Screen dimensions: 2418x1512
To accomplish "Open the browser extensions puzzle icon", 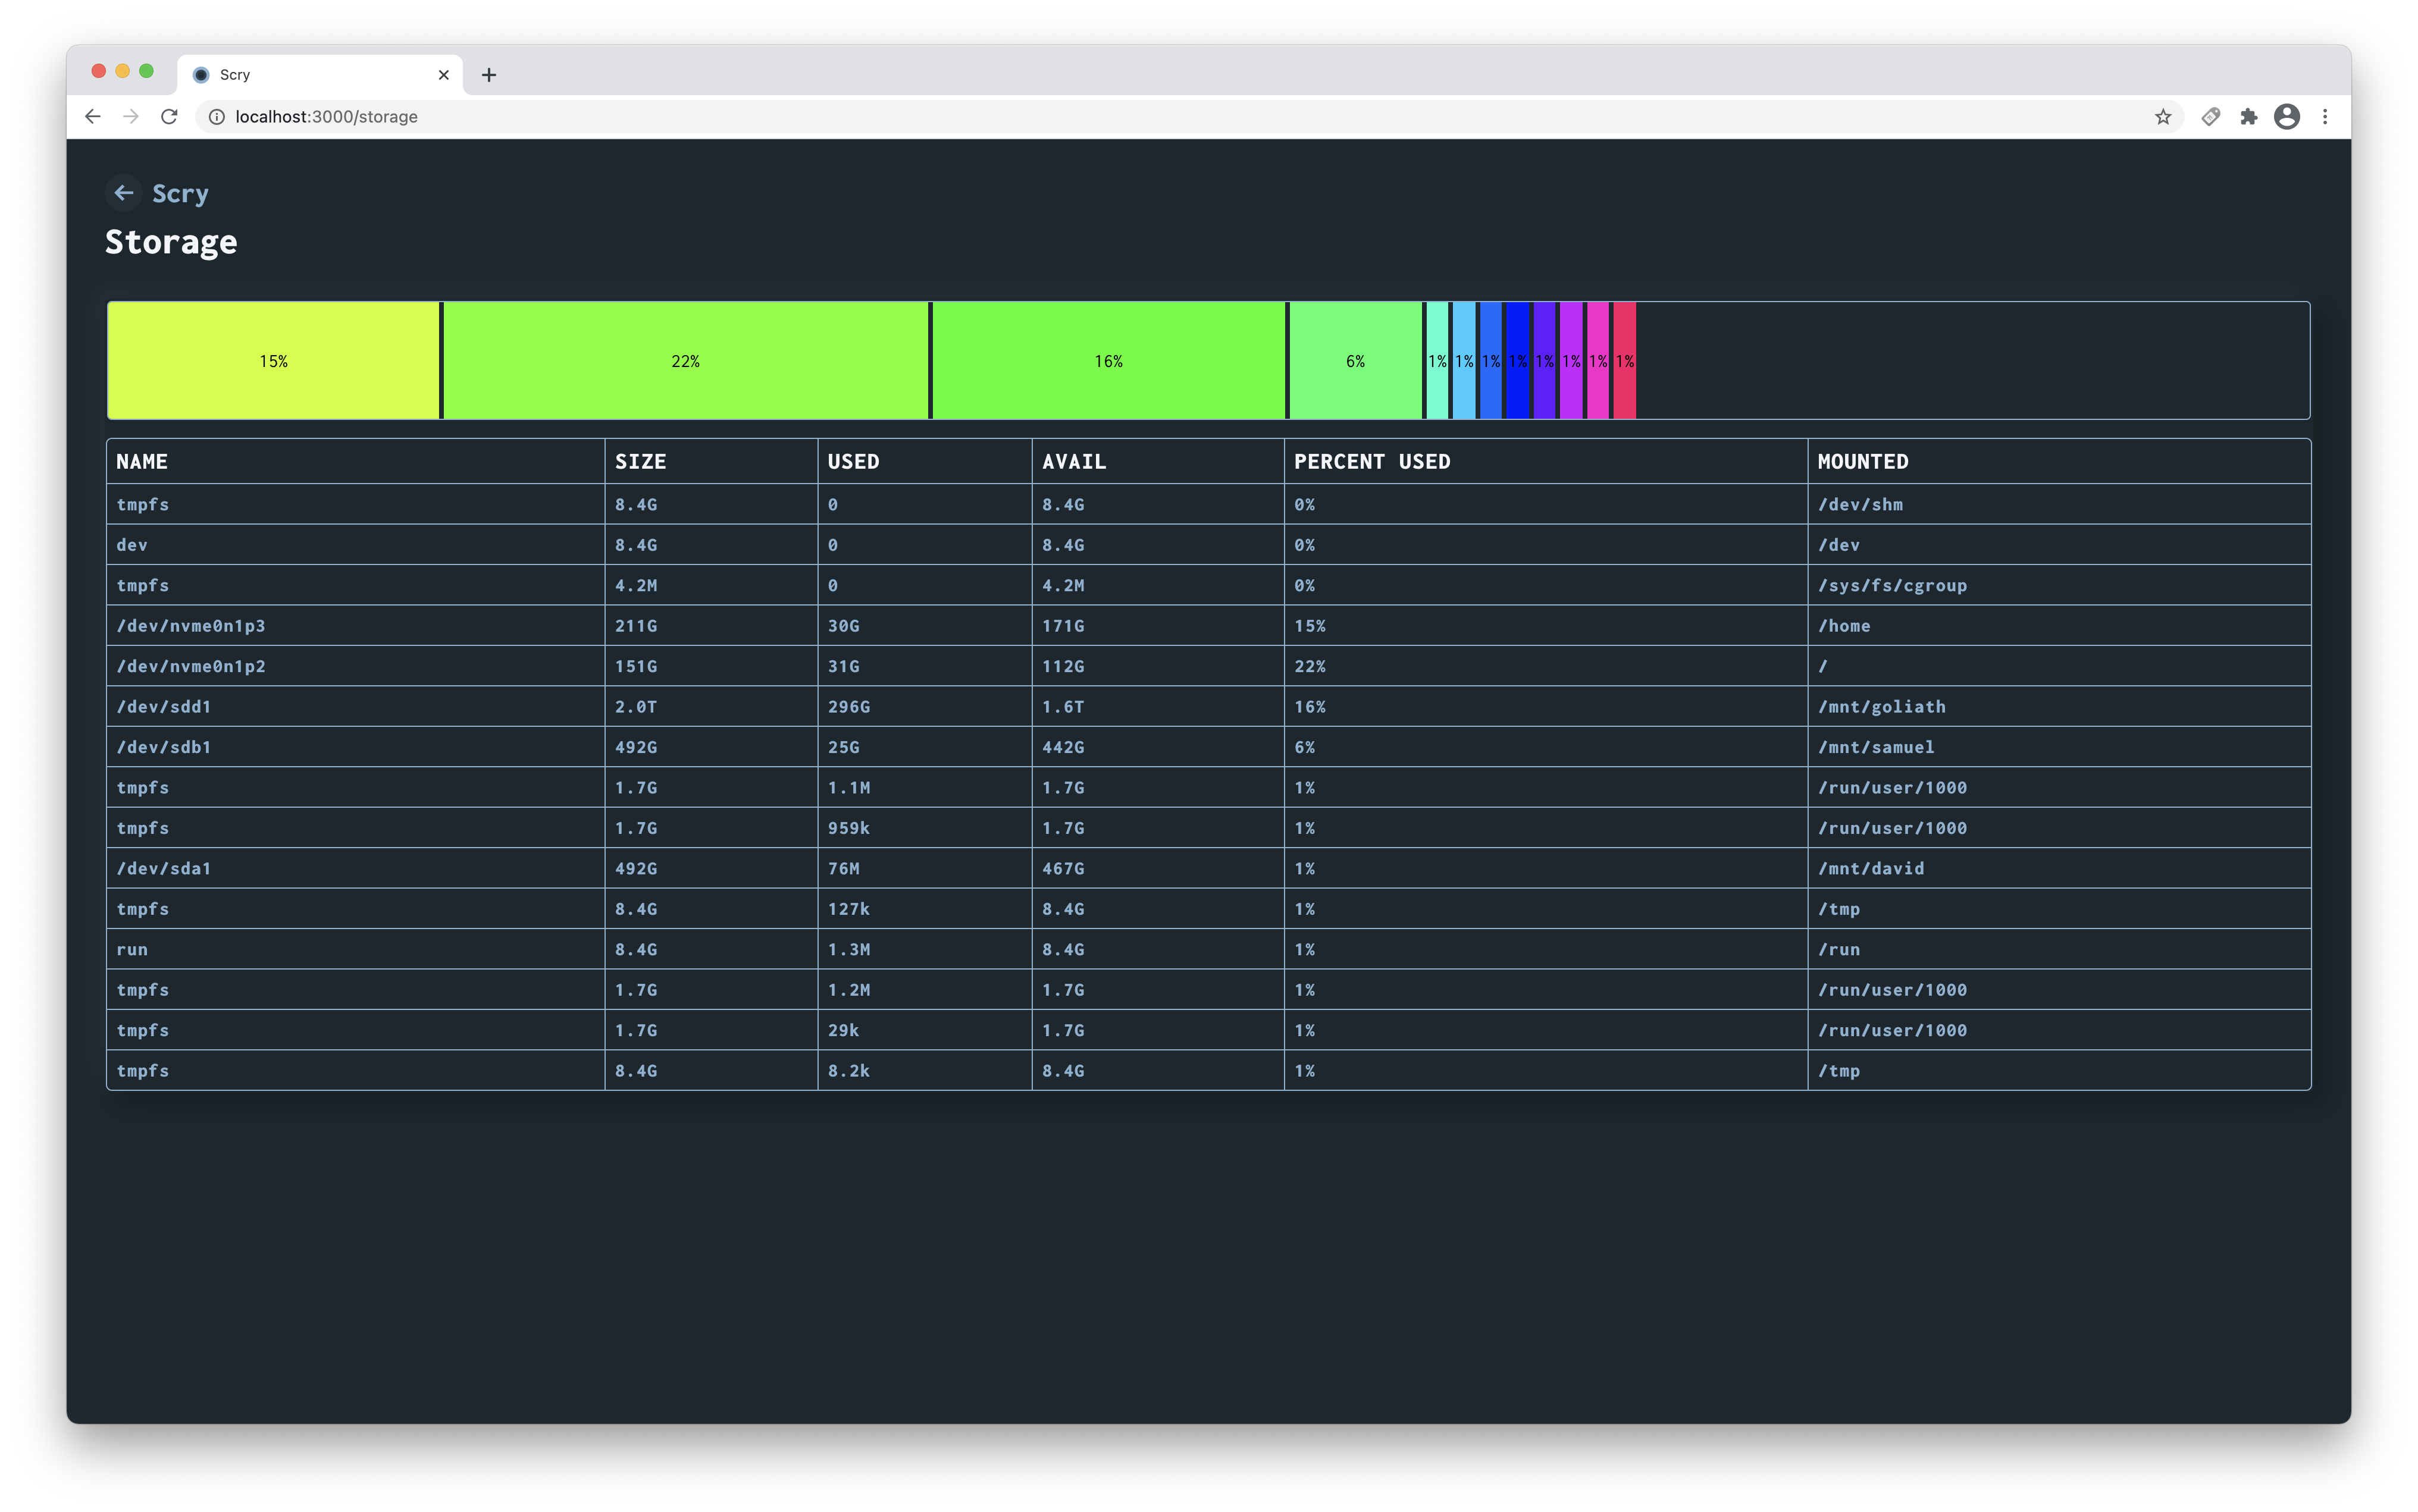I will click(2249, 117).
